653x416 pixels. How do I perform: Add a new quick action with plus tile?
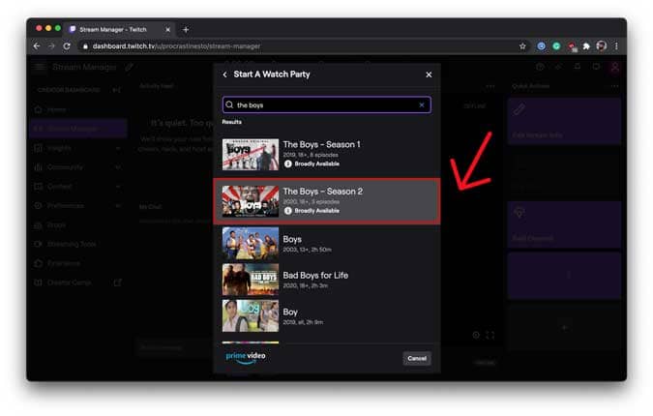click(x=564, y=328)
